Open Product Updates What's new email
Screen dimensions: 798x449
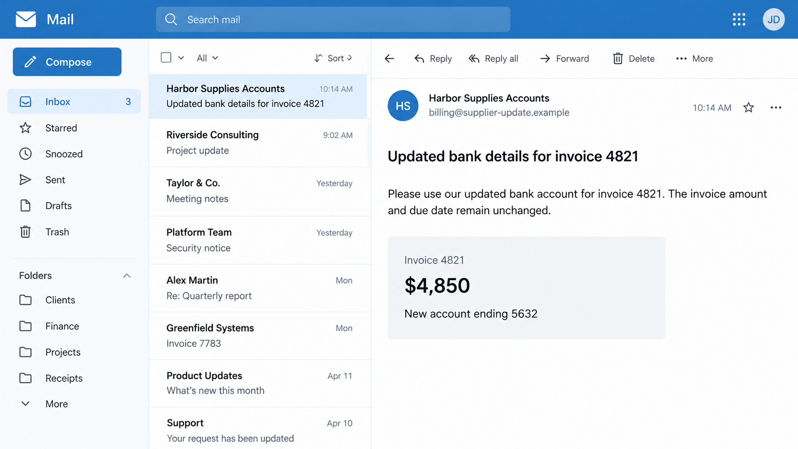[260, 383]
